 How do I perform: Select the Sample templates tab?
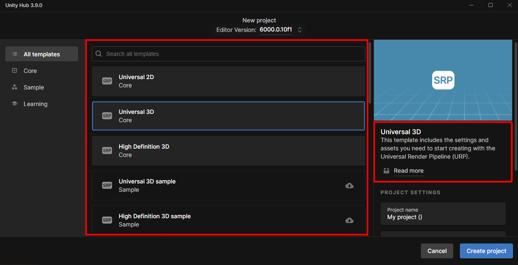coord(42,87)
